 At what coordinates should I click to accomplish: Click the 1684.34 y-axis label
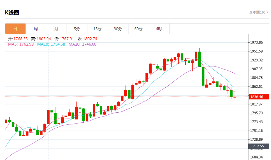coord(257,157)
